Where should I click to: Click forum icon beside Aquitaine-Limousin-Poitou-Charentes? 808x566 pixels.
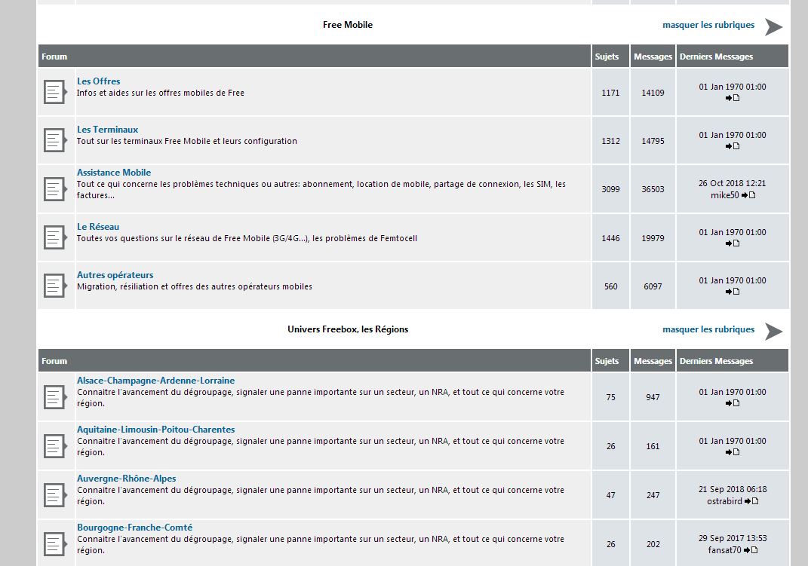55,446
